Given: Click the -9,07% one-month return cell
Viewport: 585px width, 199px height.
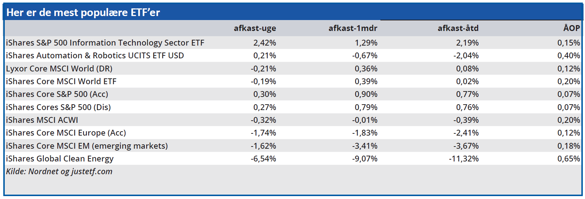Looking at the screenshot, I should [364, 159].
